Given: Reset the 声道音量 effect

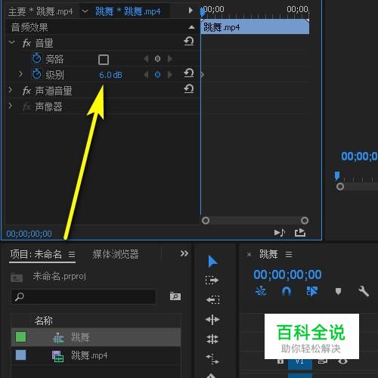Looking at the screenshot, I should (x=189, y=88).
